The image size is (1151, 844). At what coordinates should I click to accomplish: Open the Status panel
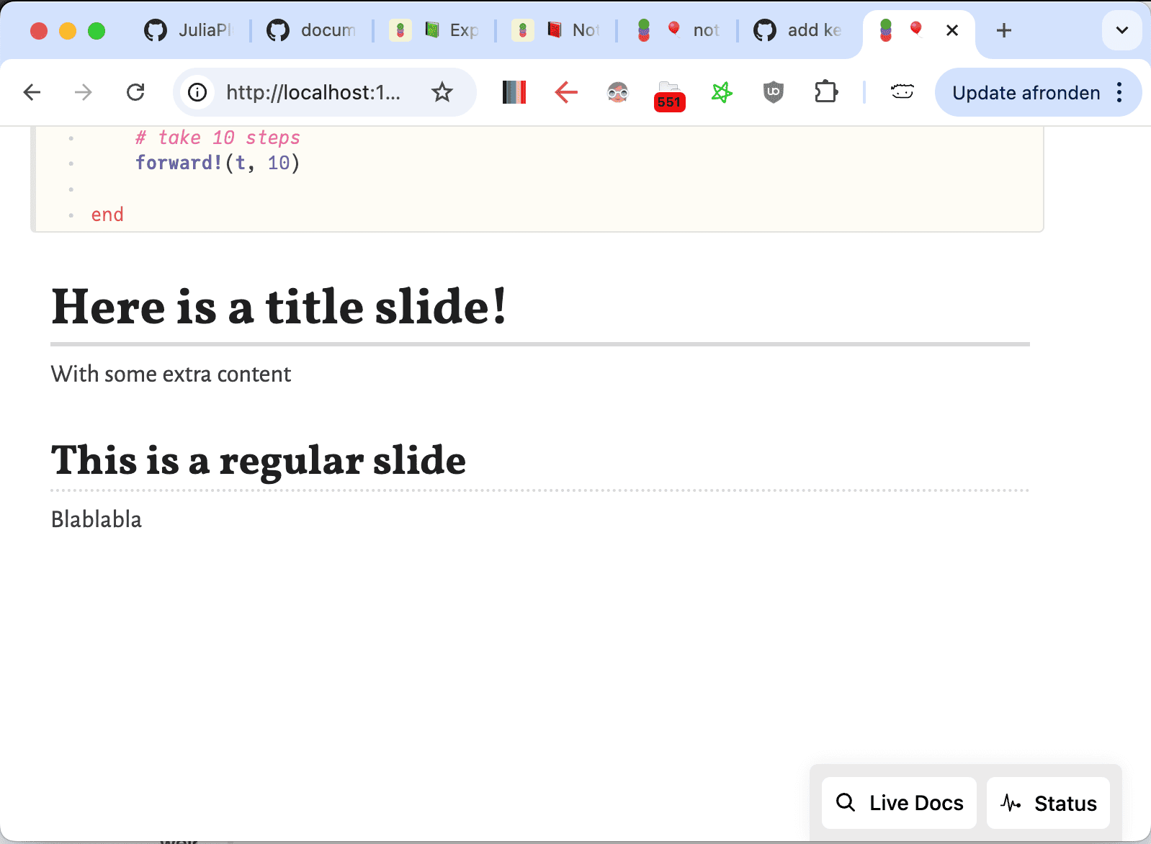tap(1048, 802)
